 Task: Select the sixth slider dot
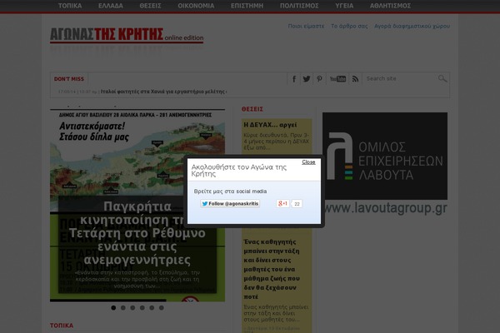[162, 308]
